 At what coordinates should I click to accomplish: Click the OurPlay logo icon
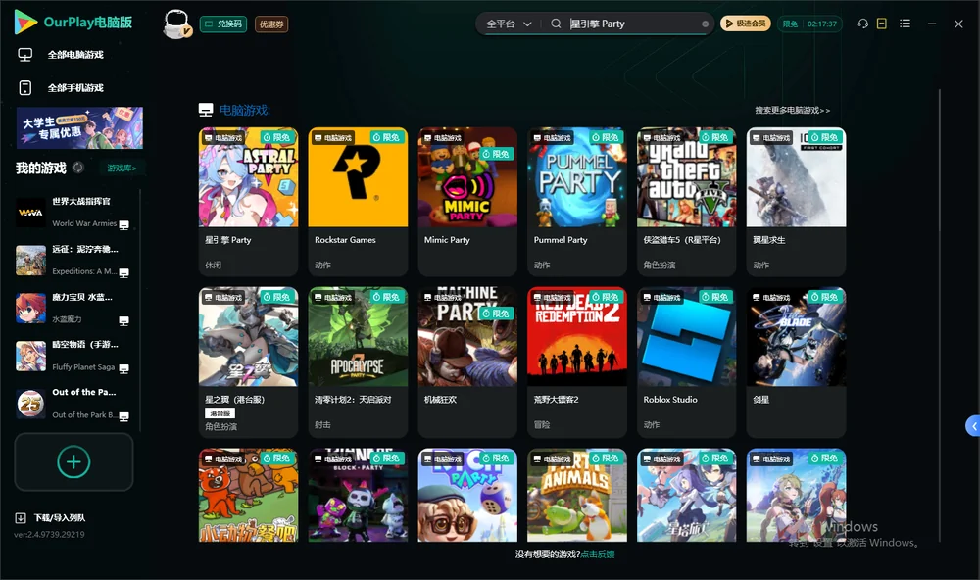pyautogui.click(x=25, y=22)
